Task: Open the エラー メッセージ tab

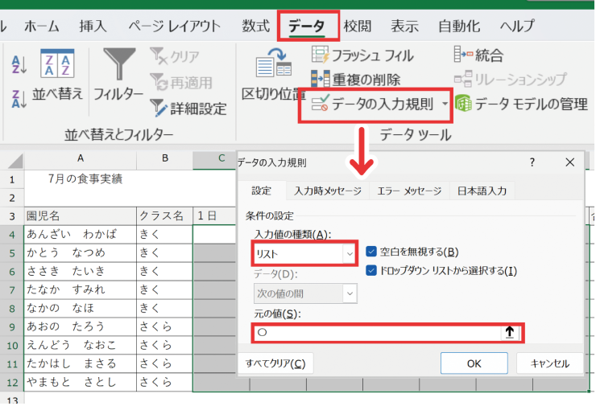Action: pyautogui.click(x=408, y=191)
